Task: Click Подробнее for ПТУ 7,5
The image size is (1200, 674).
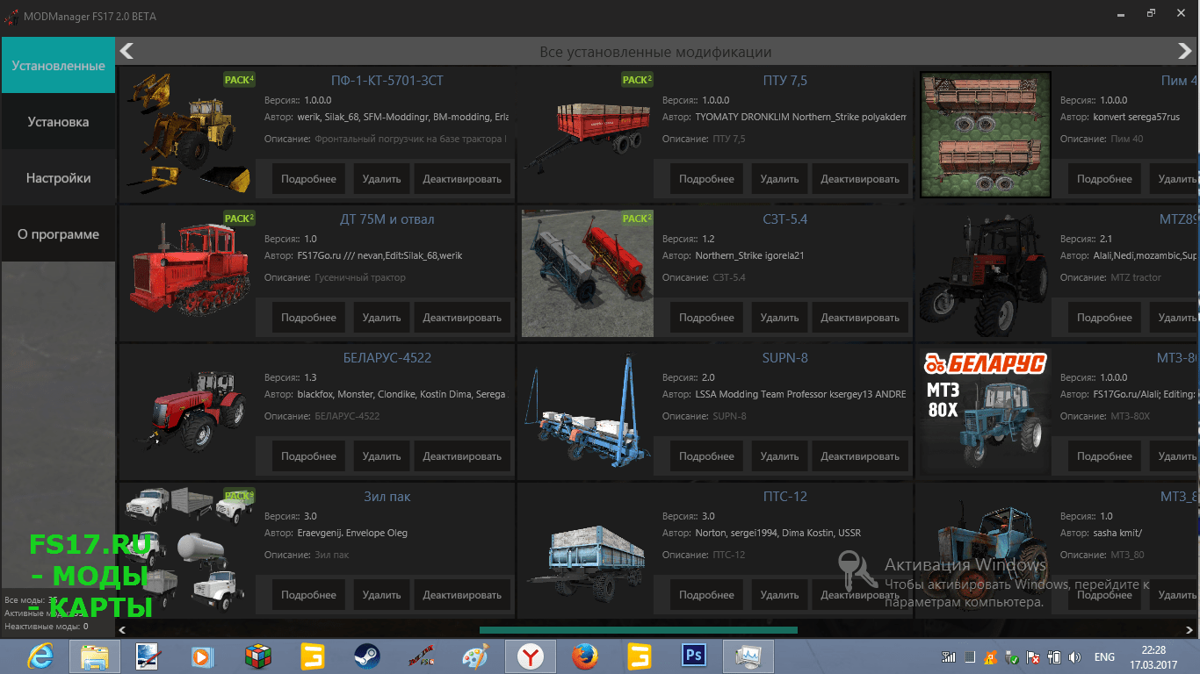Action: [706, 178]
